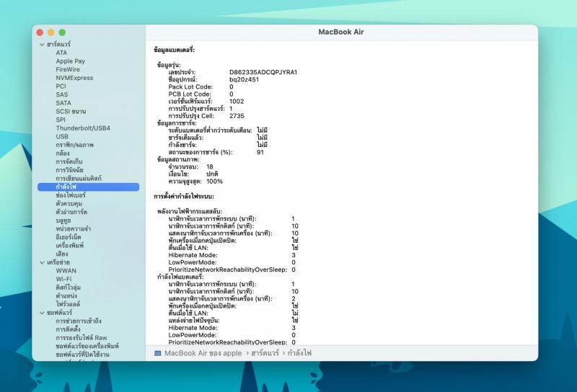Collapse the ฮาร์ดแวร์ section chevron
The image size is (577, 392).
42,44
